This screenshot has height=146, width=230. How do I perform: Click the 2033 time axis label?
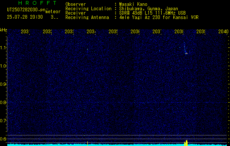[x=69, y=31]
